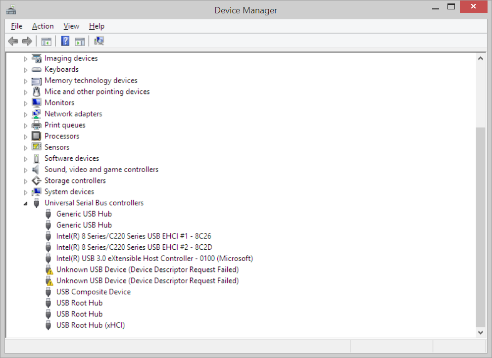Click the Monitors category icon

tap(37, 103)
